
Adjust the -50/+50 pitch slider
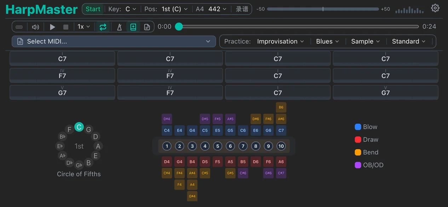tap(323, 9)
